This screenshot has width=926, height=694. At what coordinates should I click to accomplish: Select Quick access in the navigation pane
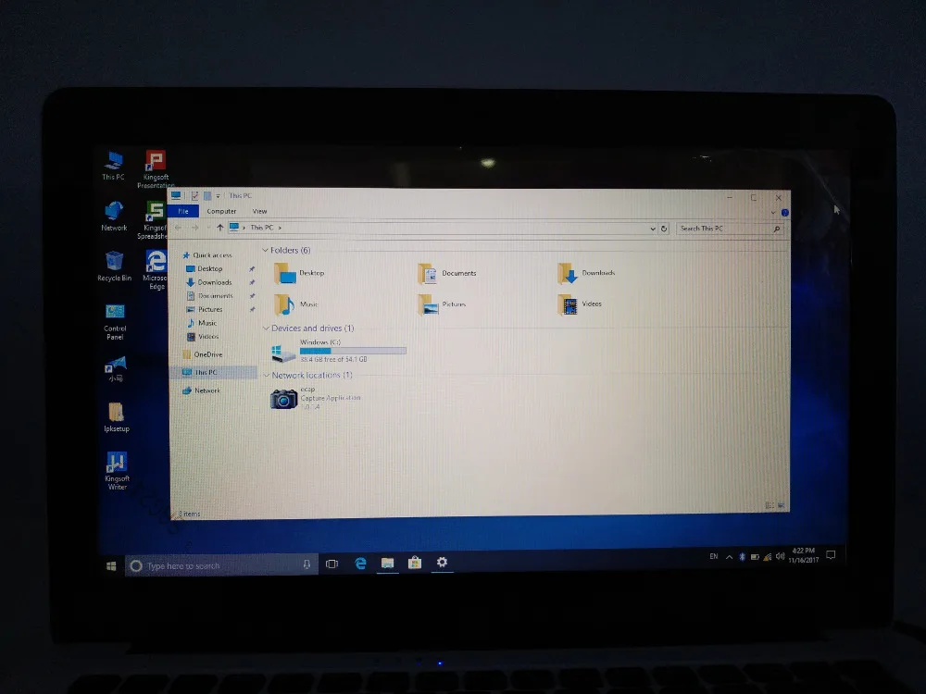click(x=207, y=255)
